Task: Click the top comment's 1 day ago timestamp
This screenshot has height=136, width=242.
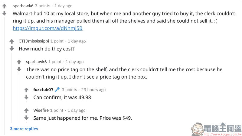Action: click(63, 6)
